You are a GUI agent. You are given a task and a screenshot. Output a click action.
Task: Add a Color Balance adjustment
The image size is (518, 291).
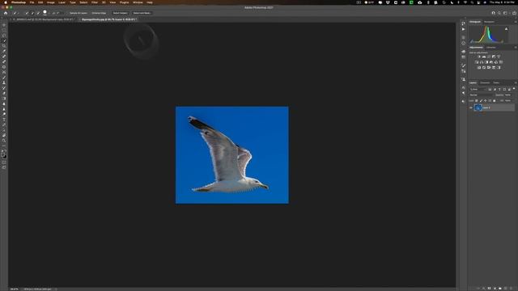[482, 62]
